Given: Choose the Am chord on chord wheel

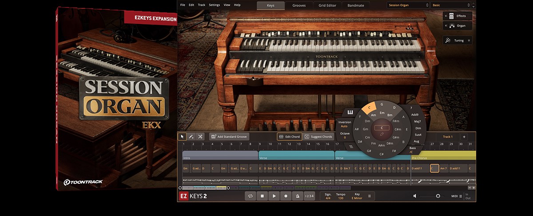Looking at the screenshot, I should (374, 115).
